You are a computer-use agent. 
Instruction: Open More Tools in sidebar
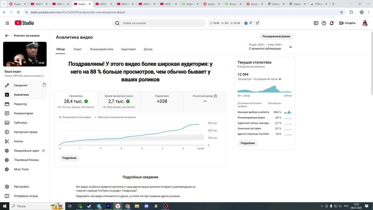[x=25, y=169]
